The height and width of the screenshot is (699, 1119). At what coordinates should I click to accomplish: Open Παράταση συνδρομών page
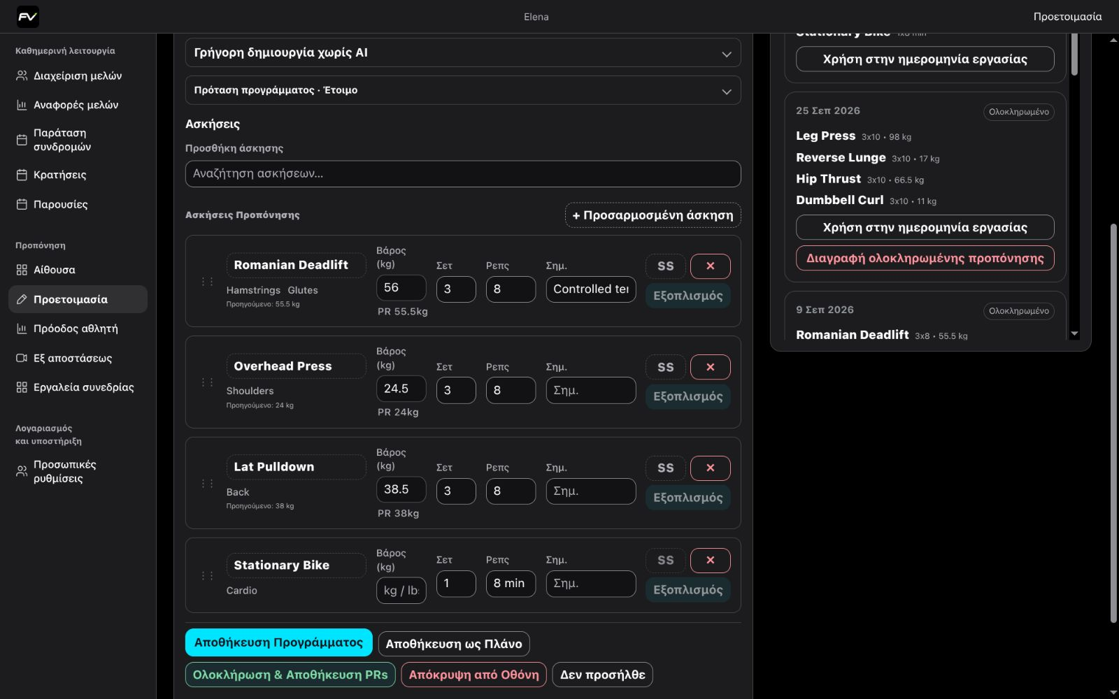[78, 140]
